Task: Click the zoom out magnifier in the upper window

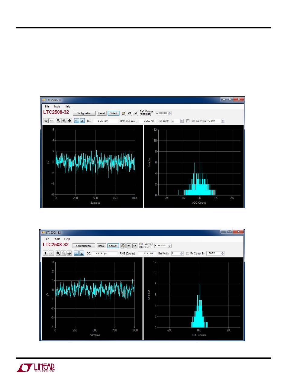Action: click(64, 121)
